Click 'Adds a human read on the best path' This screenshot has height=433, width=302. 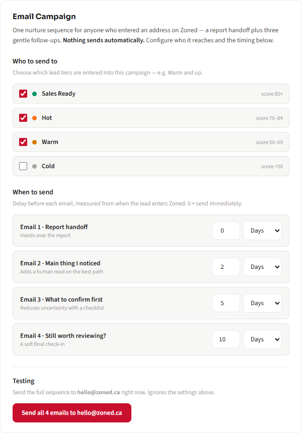pyautogui.click(x=61, y=271)
